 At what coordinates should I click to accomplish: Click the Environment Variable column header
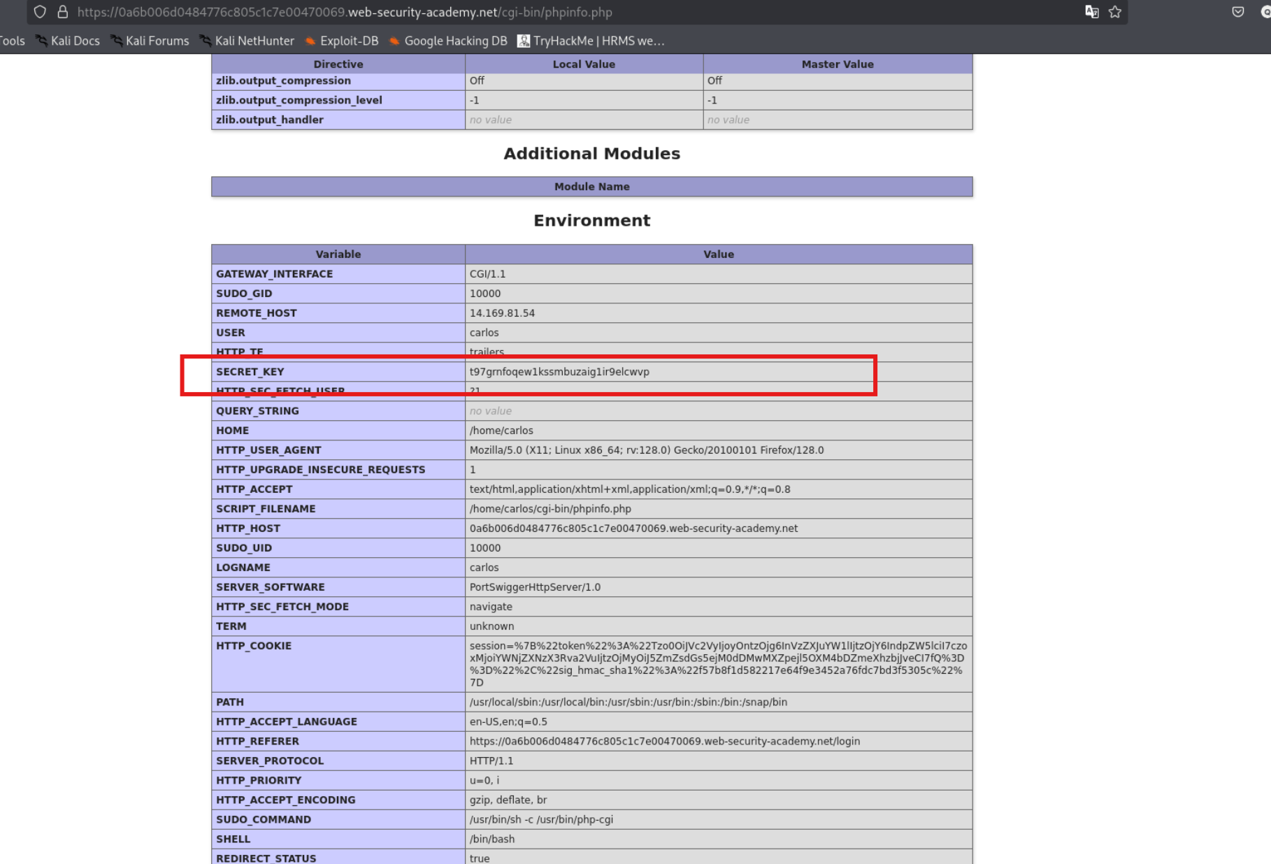point(338,254)
